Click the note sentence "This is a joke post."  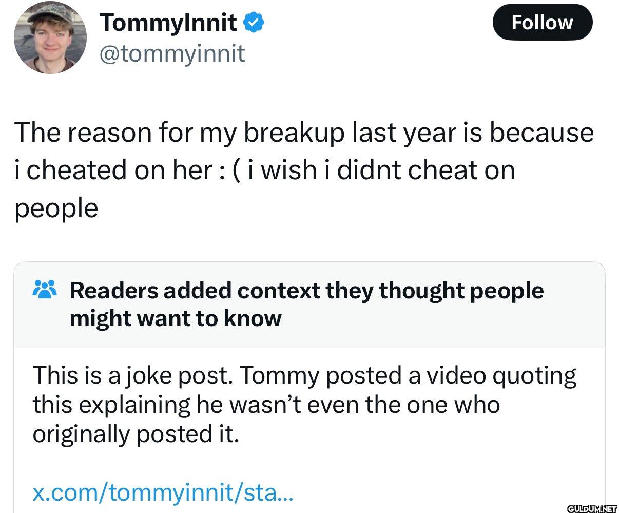click(x=132, y=375)
